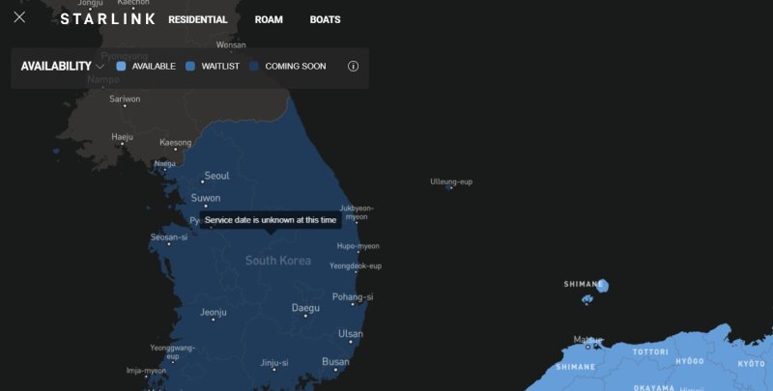Open the Roam menu item
773x391 pixels.
[x=269, y=19]
